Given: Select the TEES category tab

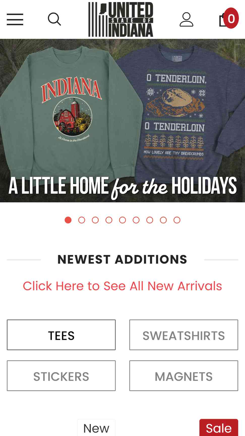Looking at the screenshot, I should (x=61, y=335).
